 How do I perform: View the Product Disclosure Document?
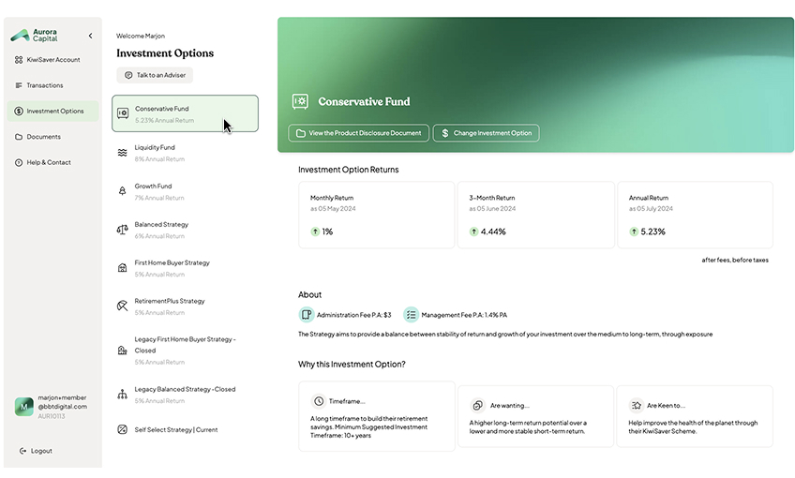[358, 133]
